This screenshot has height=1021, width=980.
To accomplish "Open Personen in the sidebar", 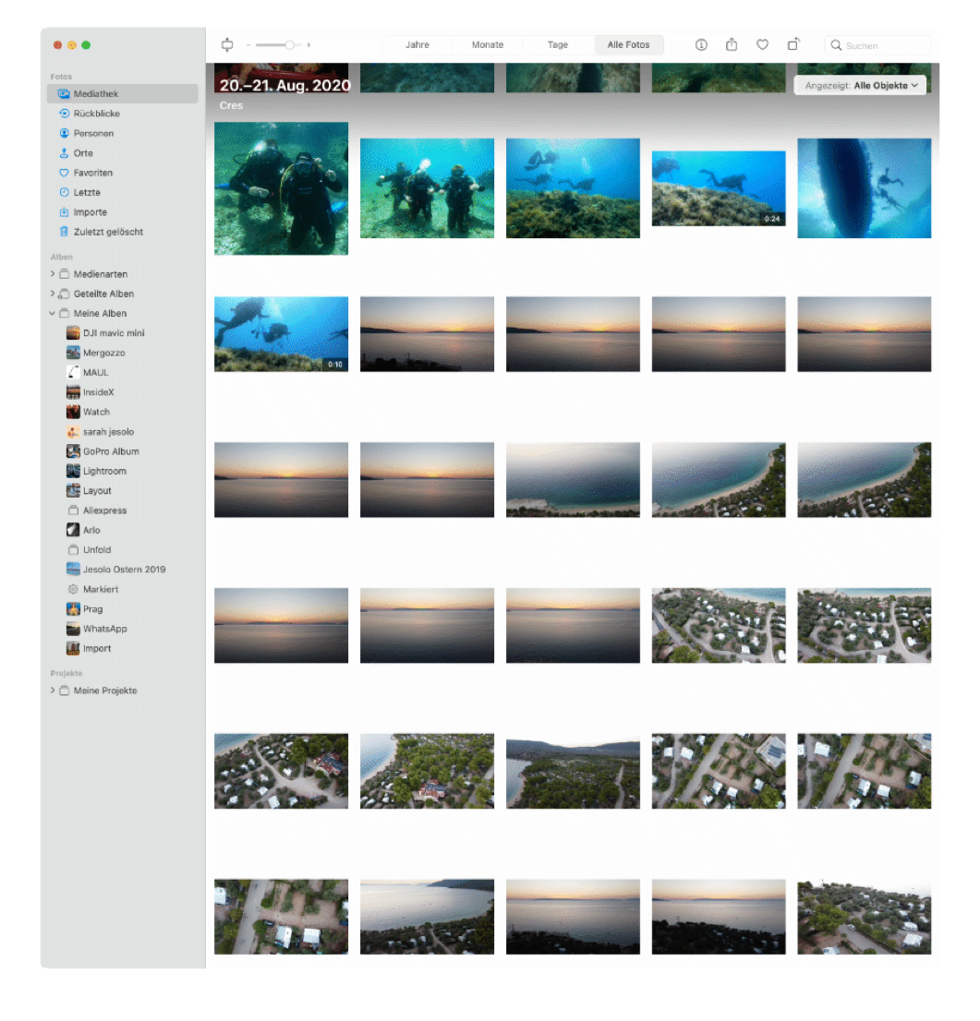I will (93, 133).
